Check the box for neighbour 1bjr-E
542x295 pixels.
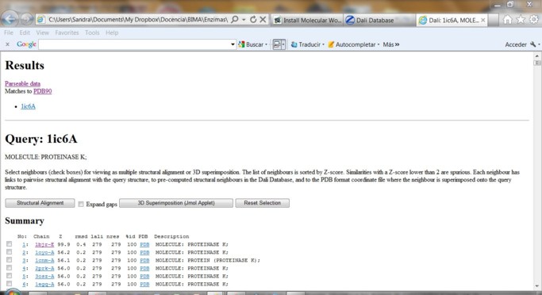pos(9,244)
